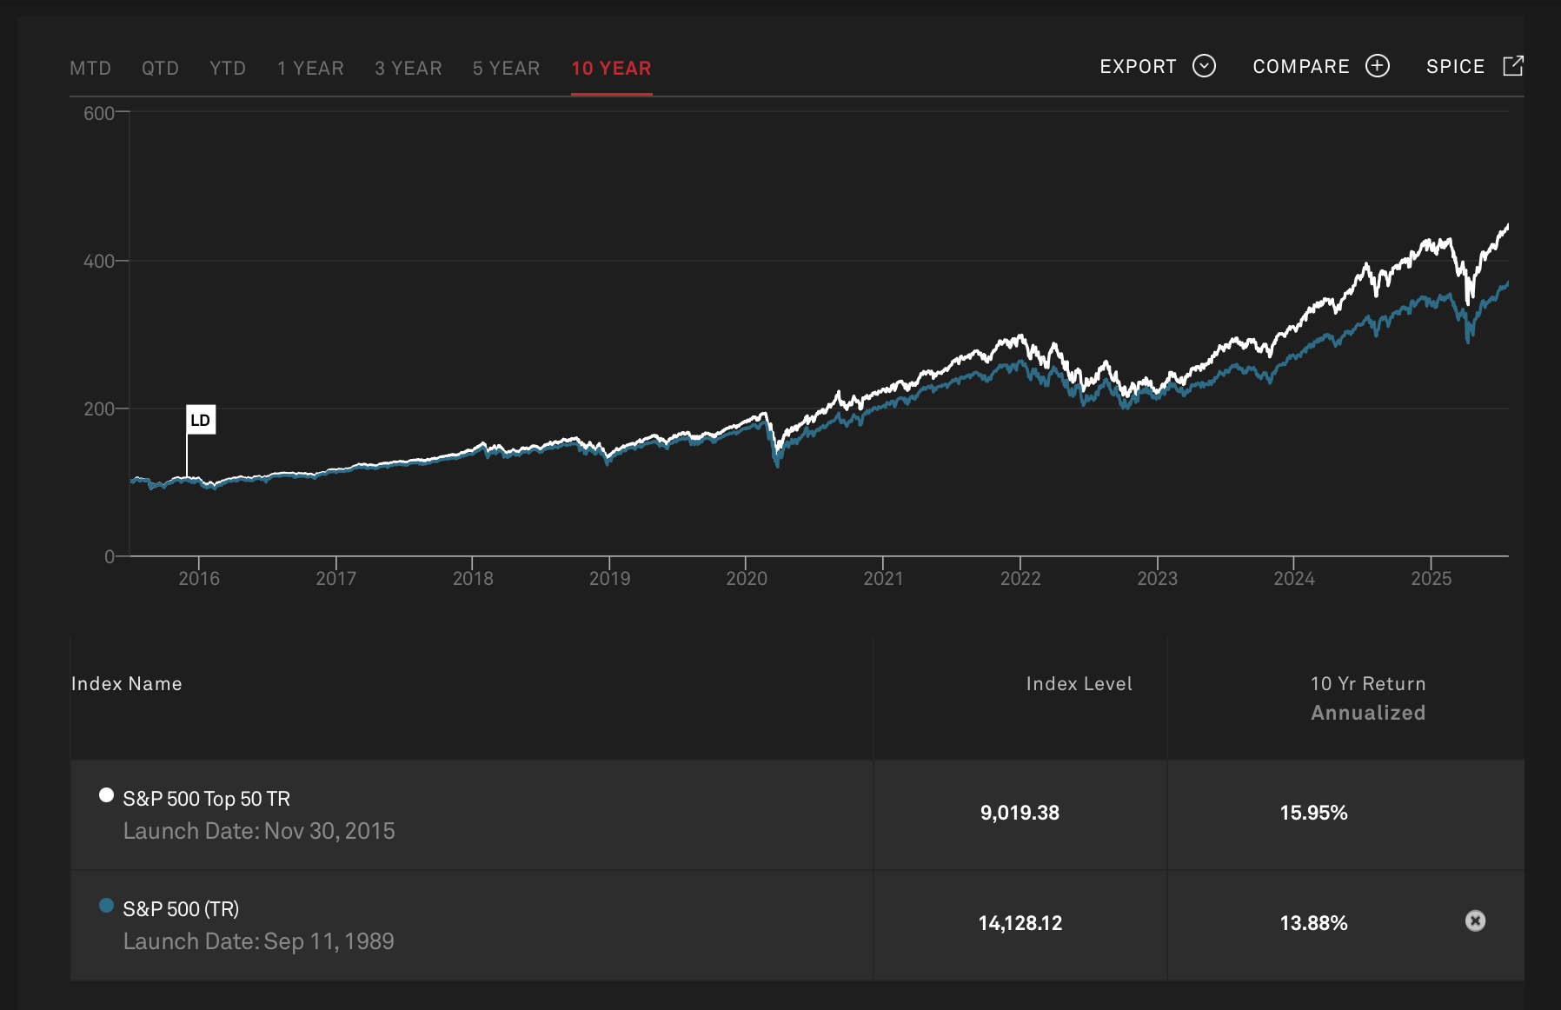The image size is (1561, 1010).
Task: Click the S&P 500 (TR) index name
Action: 181,909
